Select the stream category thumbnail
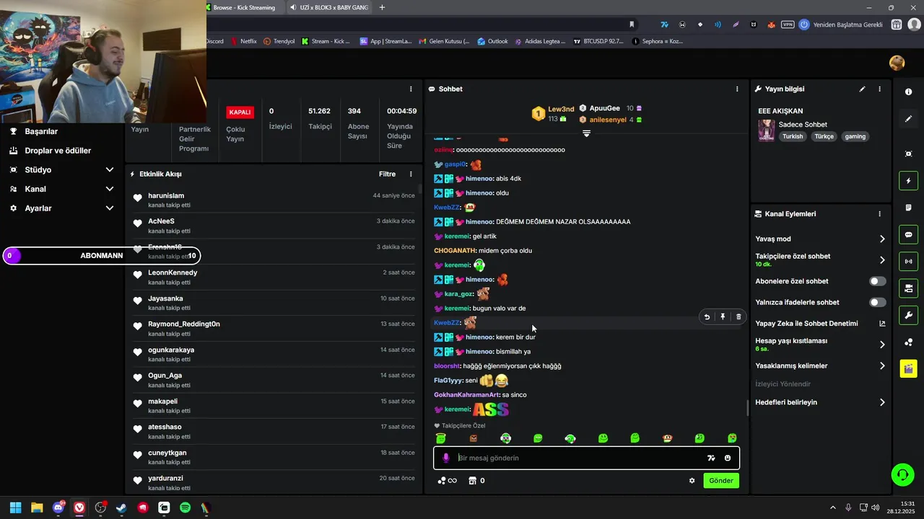924x519 pixels. tap(766, 130)
